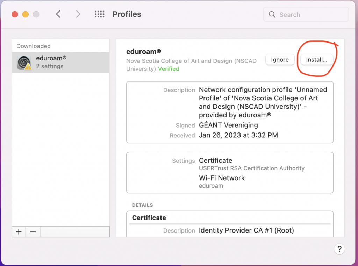The image size is (358, 266).
Task: Click the DETAILS section label
Action: [x=143, y=205]
